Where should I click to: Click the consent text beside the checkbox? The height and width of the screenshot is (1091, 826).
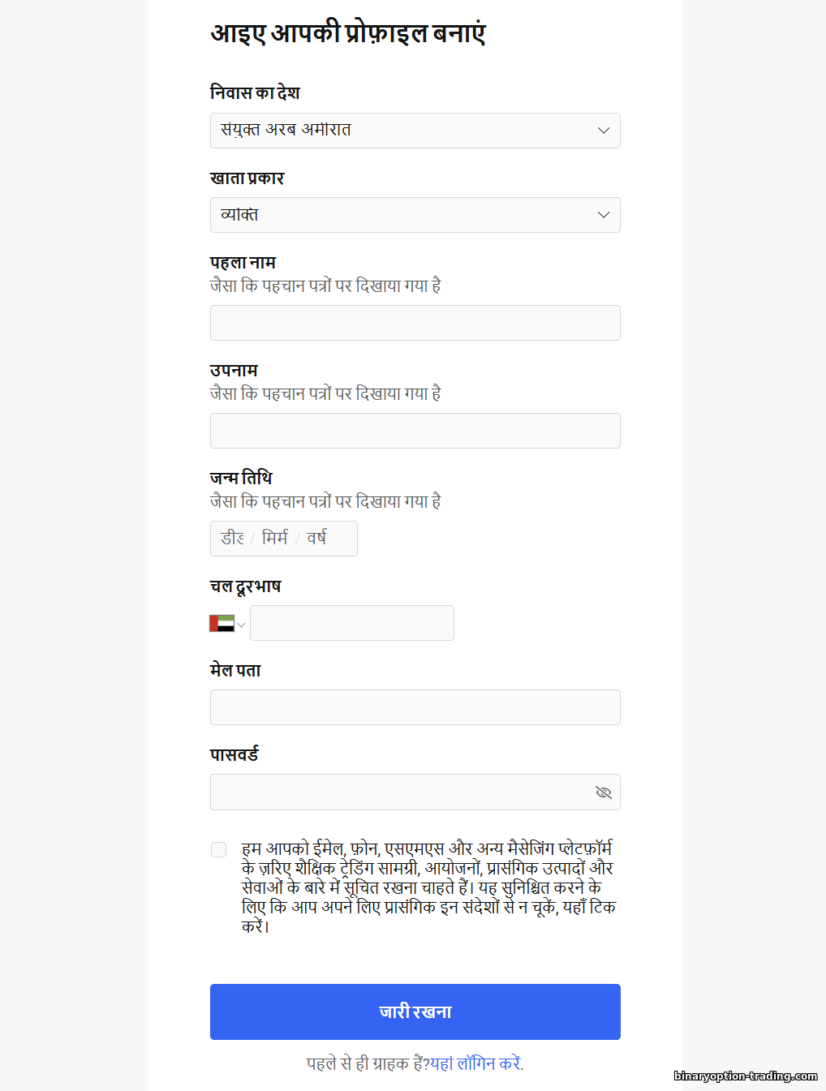click(x=428, y=887)
